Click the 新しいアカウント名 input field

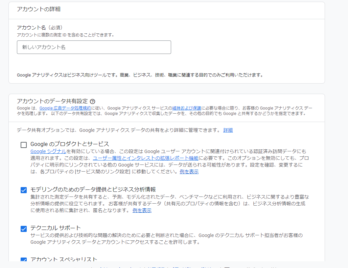click(94, 47)
